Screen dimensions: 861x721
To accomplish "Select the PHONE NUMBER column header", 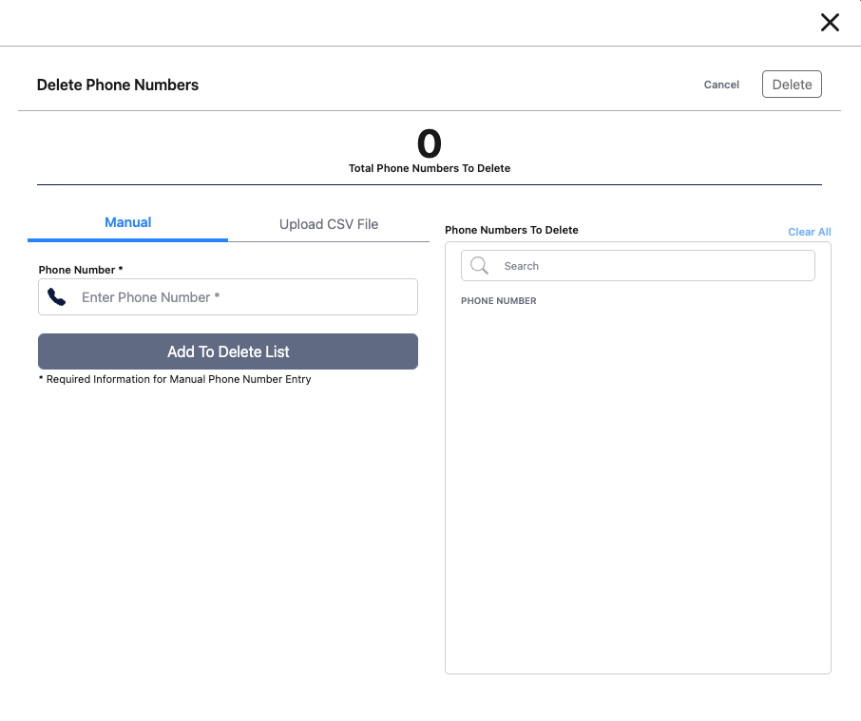I will pos(498,300).
